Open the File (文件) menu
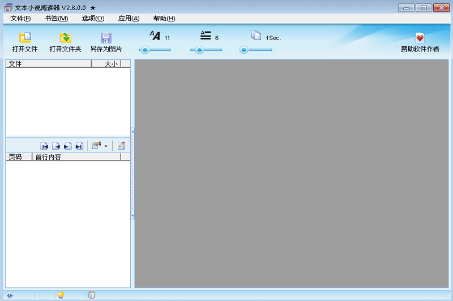The width and height of the screenshot is (453, 301). (x=20, y=19)
